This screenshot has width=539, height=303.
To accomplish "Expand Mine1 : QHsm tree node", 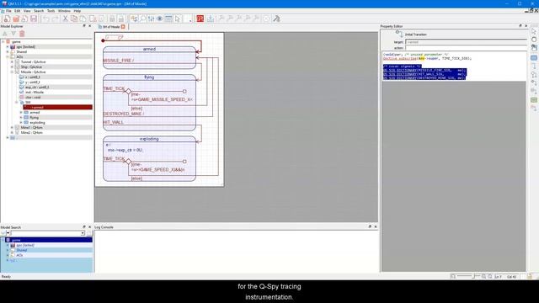I will [12, 127].
